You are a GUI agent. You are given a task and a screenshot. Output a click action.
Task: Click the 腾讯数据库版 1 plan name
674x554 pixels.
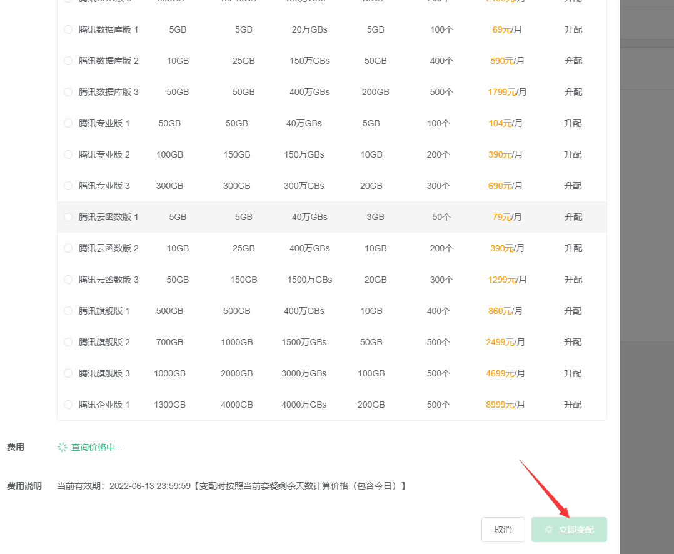108,29
